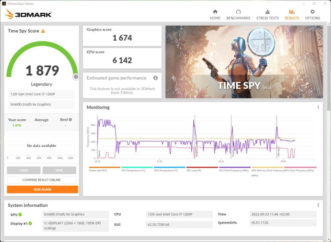
Task: Click the GUI version v2.20.7290 64
Action: click(179, 225)
